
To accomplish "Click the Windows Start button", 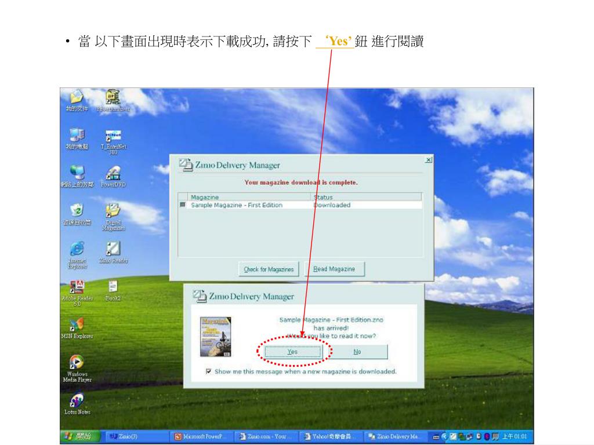I will (79, 436).
